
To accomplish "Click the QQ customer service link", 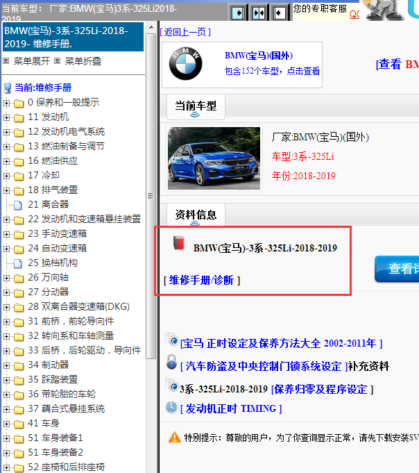I will 354,14.
